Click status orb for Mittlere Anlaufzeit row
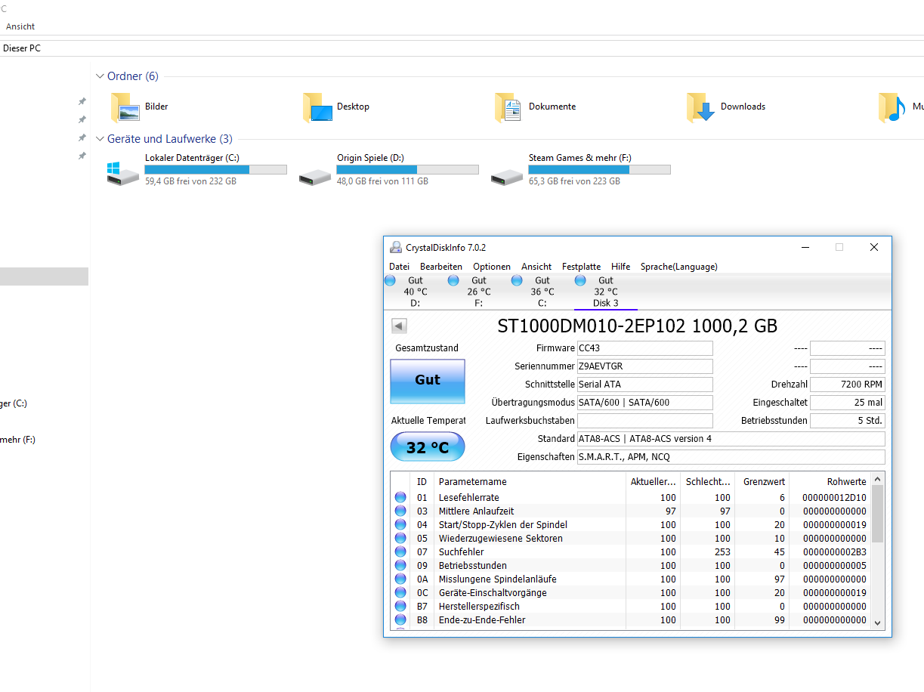Image resolution: width=924 pixels, height=692 pixels. click(400, 511)
